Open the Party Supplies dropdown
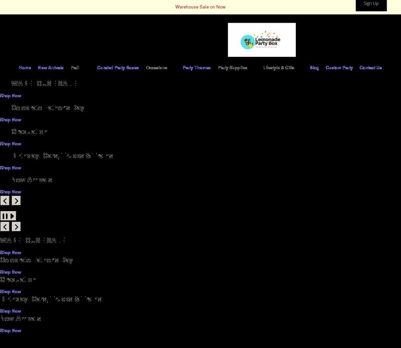The width and height of the screenshot is (401, 348). pyautogui.click(x=233, y=68)
